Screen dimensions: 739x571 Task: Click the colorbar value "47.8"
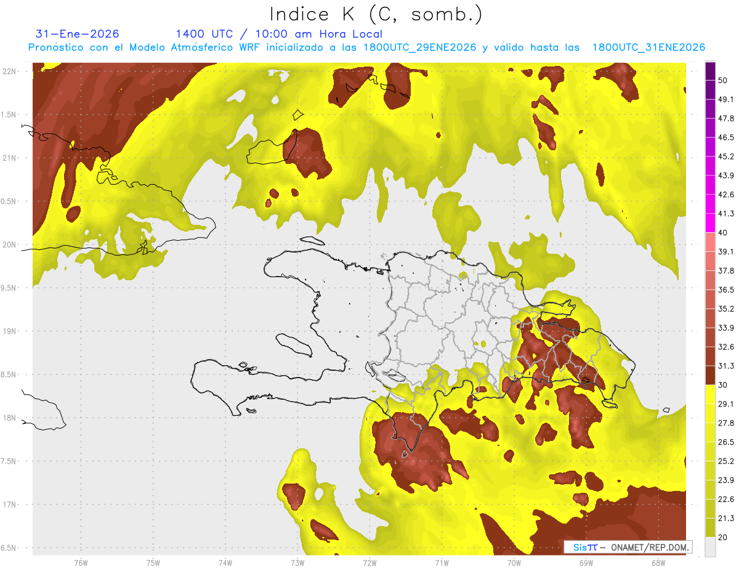(726, 118)
